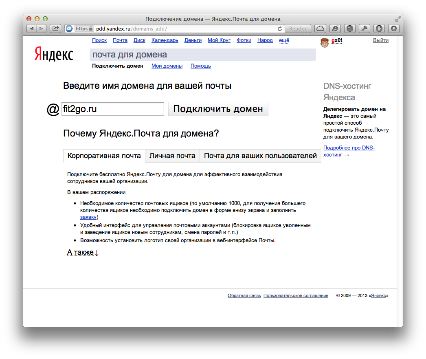
Task: Open the Поиск link
Action: click(99, 40)
